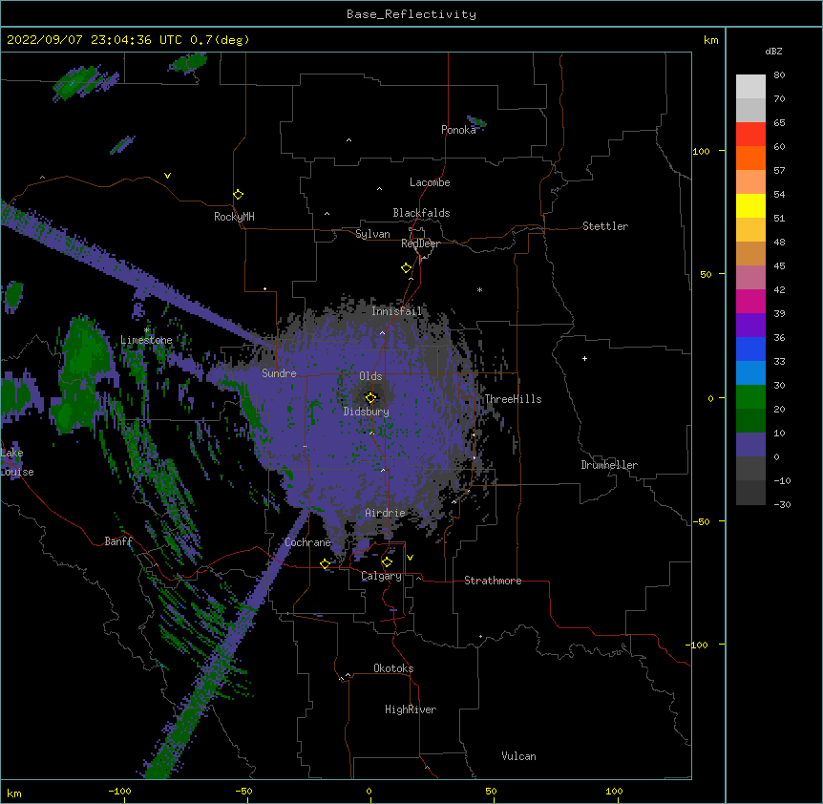The image size is (823, 804).
Task: Click the 80 value on the dBZ scale
Action: 779,75
